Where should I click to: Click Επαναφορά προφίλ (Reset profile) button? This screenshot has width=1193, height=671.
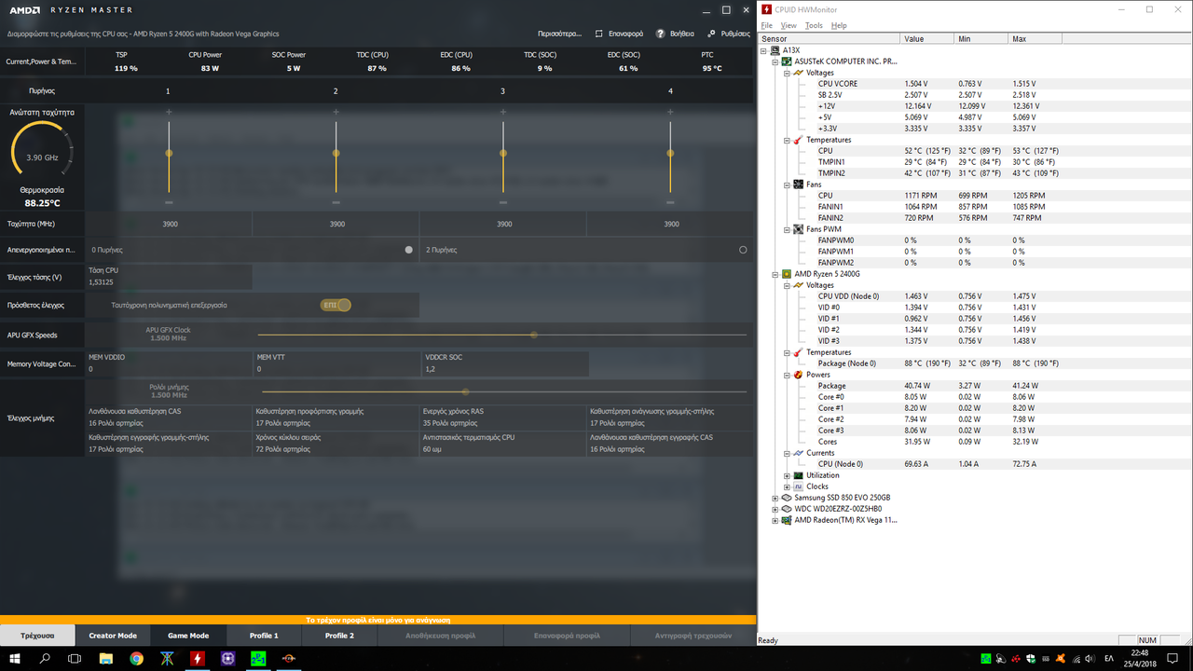[567, 636]
